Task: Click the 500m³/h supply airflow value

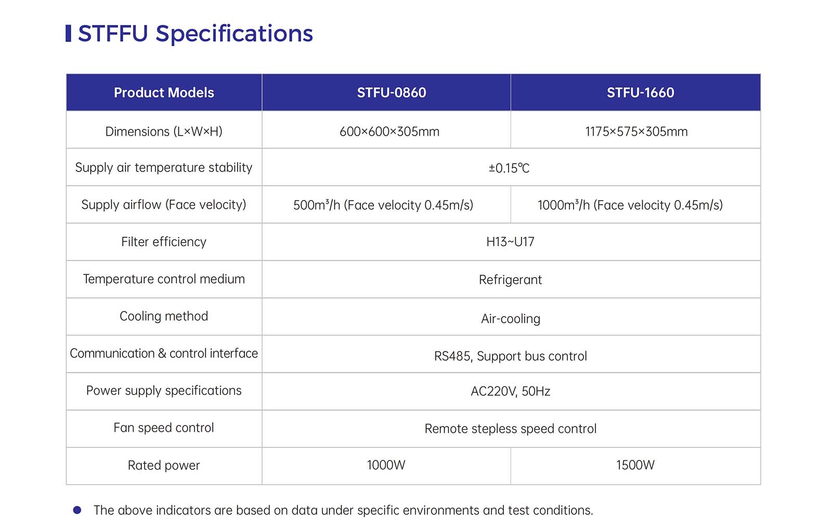Action: tap(383, 205)
